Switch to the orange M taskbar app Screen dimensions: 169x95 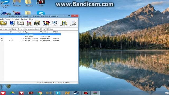click(67, 93)
